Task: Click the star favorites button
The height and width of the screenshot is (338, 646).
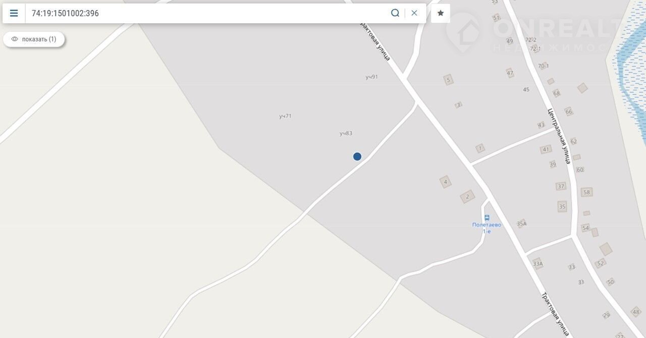Action: [441, 13]
